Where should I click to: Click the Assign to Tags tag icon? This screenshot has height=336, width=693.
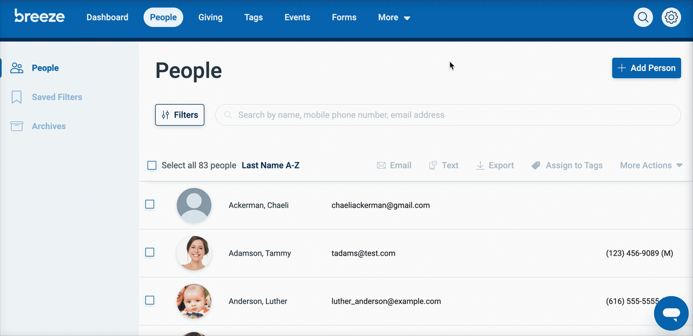click(536, 166)
